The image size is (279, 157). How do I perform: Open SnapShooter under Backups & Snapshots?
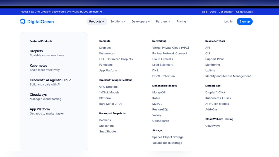click(108, 132)
